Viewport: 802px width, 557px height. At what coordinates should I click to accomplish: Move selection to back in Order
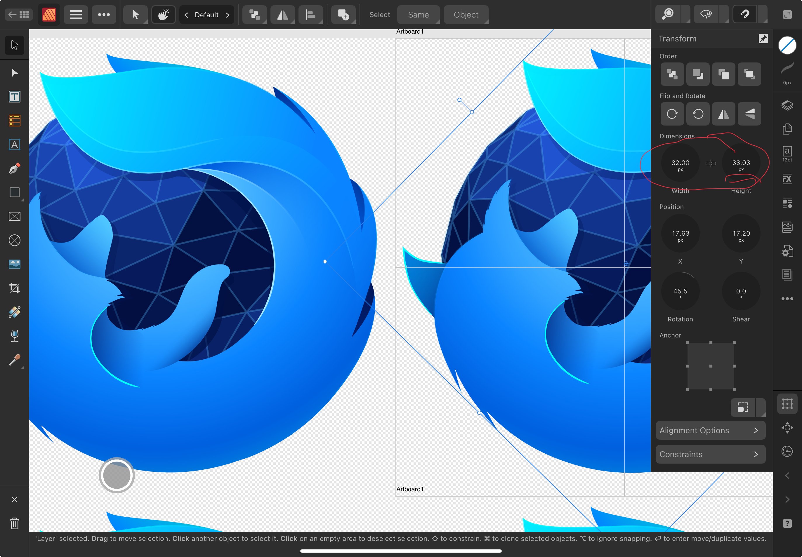click(672, 74)
